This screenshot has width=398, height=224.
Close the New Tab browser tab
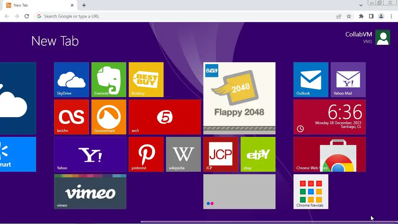tap(72, 5)
